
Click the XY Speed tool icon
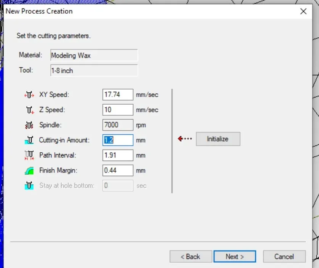[x=29, y=95]
